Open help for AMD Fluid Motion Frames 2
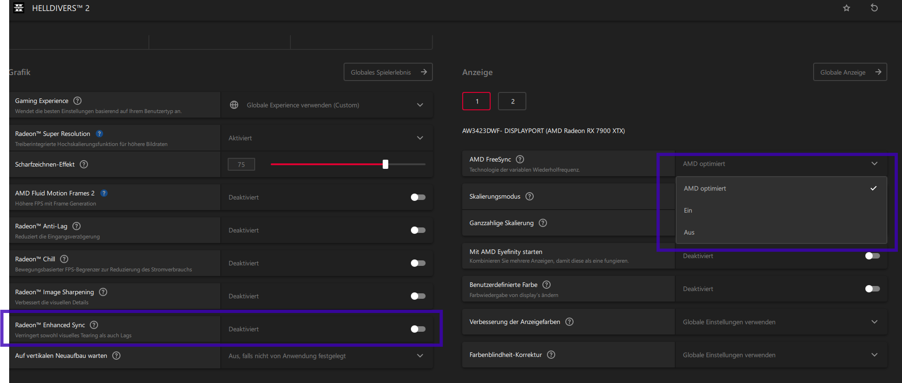 (104, 193)
